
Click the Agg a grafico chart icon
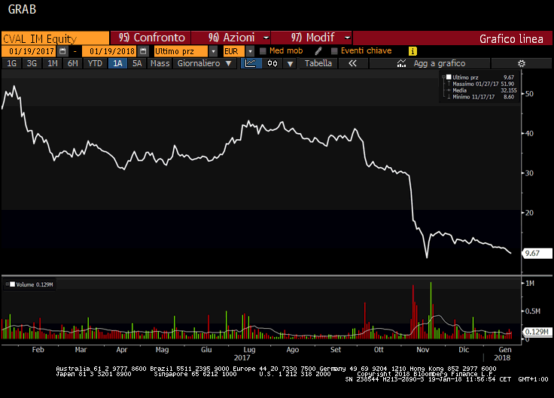[x=401, y=63]
